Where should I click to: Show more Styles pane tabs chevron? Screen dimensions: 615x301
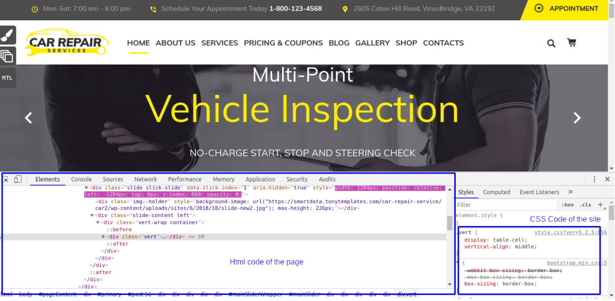coord(570,192)
